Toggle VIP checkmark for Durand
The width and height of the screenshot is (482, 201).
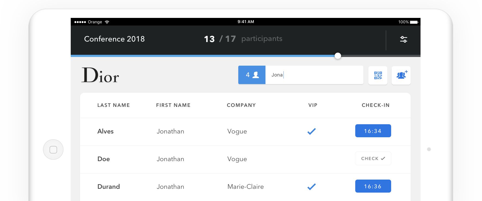tap(311, 187)
